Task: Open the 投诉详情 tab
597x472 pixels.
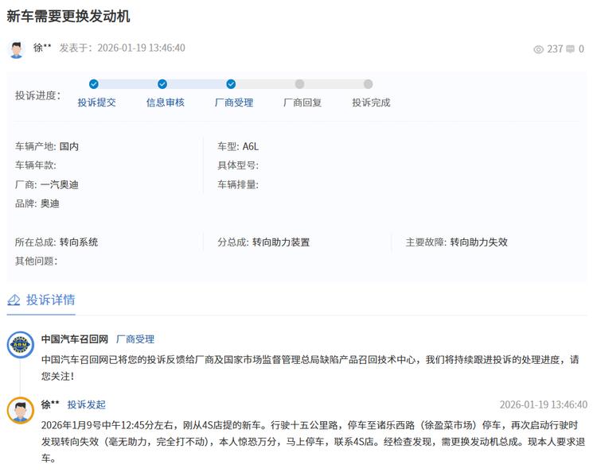Action: pyautogui.click(x=41, y=300)
